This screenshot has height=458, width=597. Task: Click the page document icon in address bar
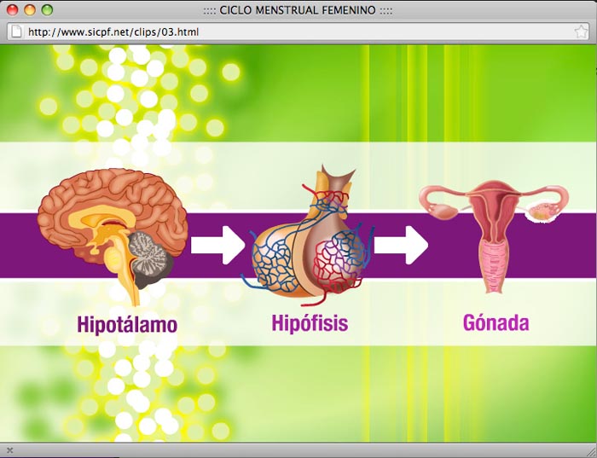pos(16,32)
